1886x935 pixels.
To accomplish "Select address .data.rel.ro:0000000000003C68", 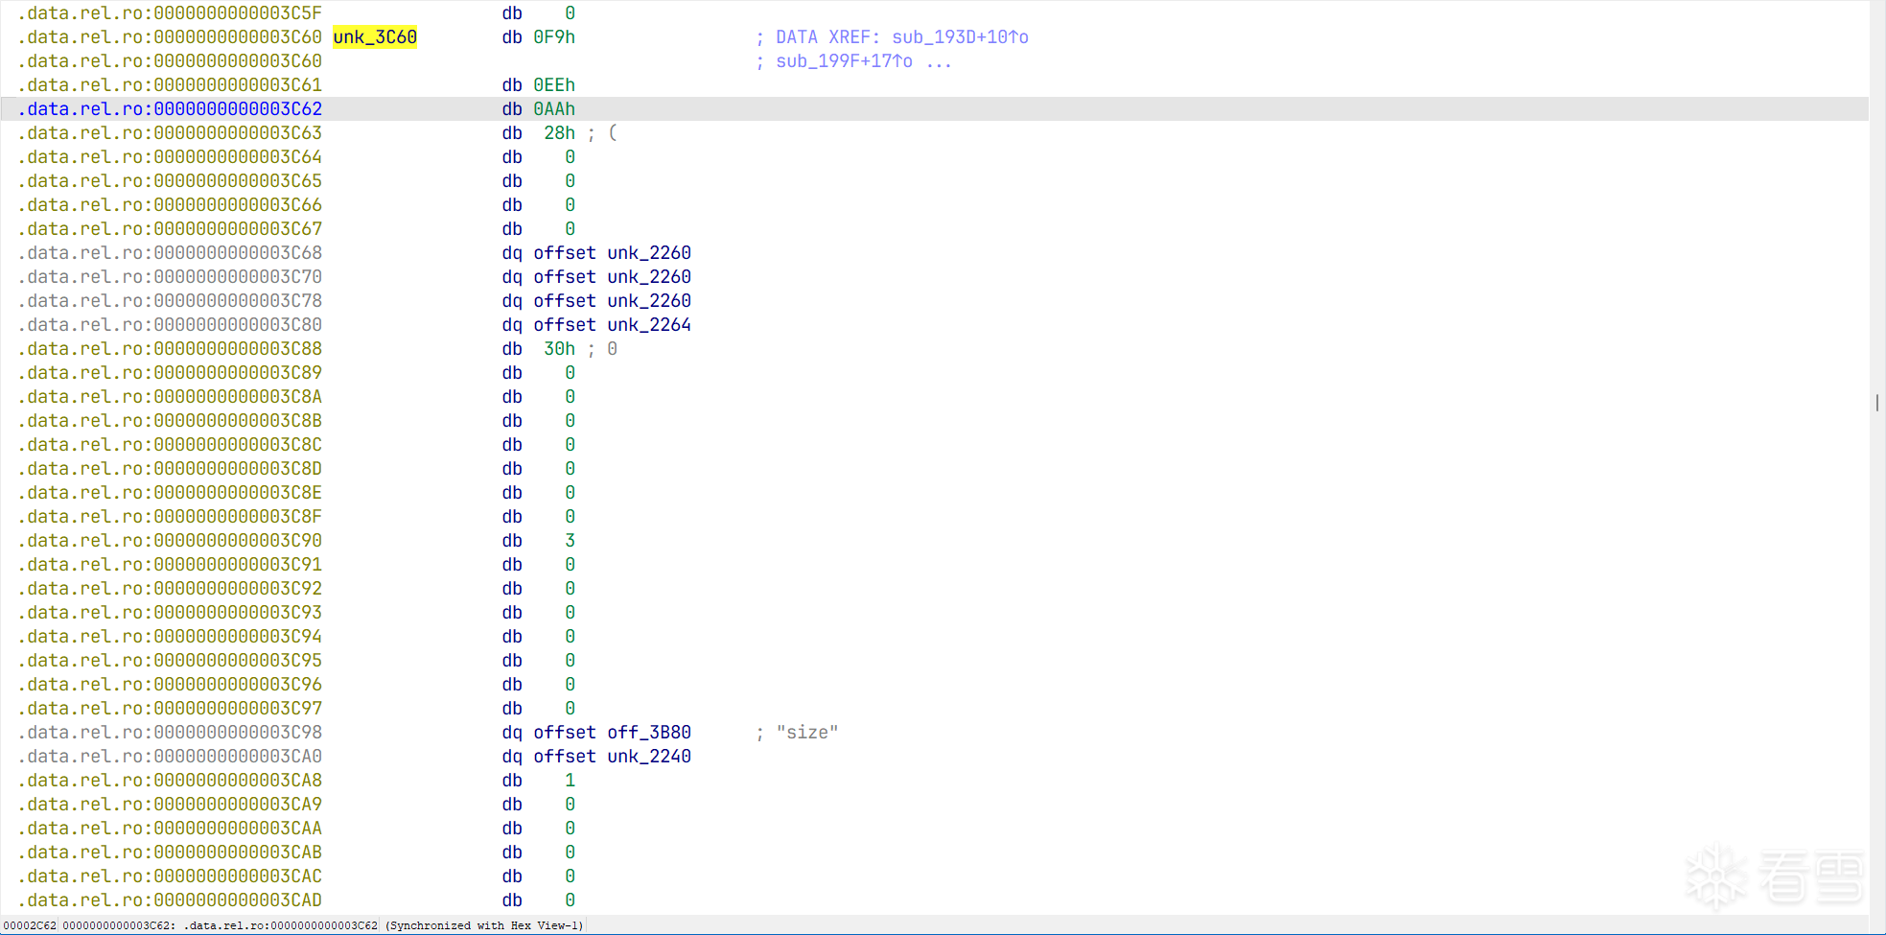I will (171, 253).
